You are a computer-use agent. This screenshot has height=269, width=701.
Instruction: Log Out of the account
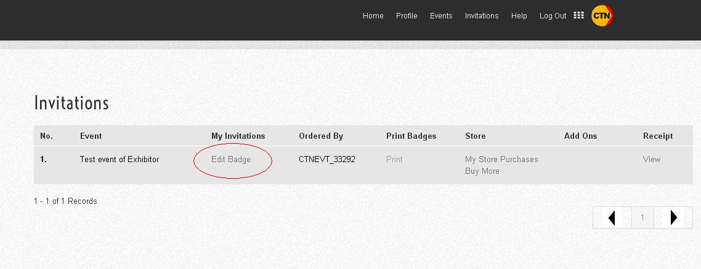(553, 16)
